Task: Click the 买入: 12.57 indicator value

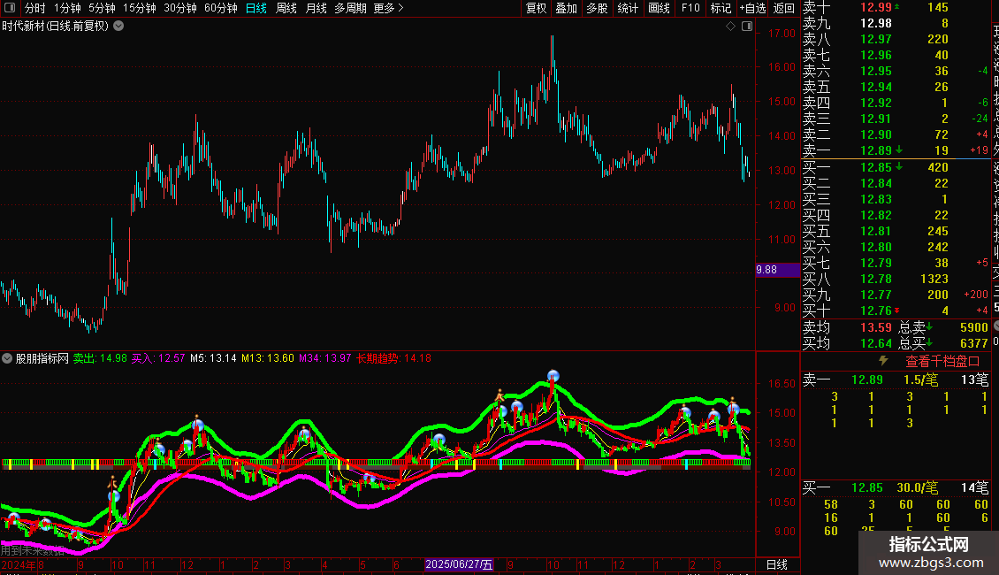Action: click(158, 358)
